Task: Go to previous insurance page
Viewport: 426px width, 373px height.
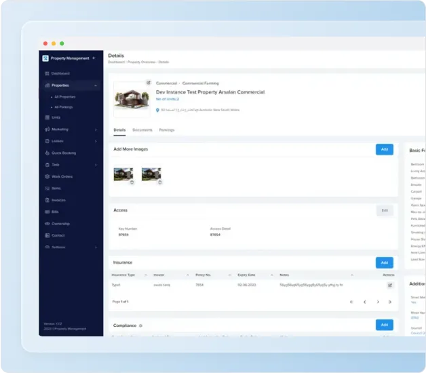Action: [x=364, y=302]
